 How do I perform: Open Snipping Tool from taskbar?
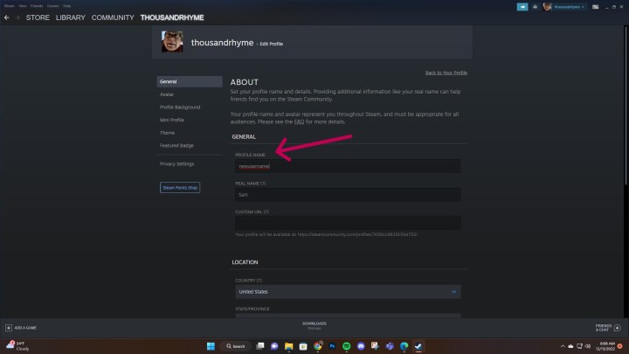click(375, 346)
